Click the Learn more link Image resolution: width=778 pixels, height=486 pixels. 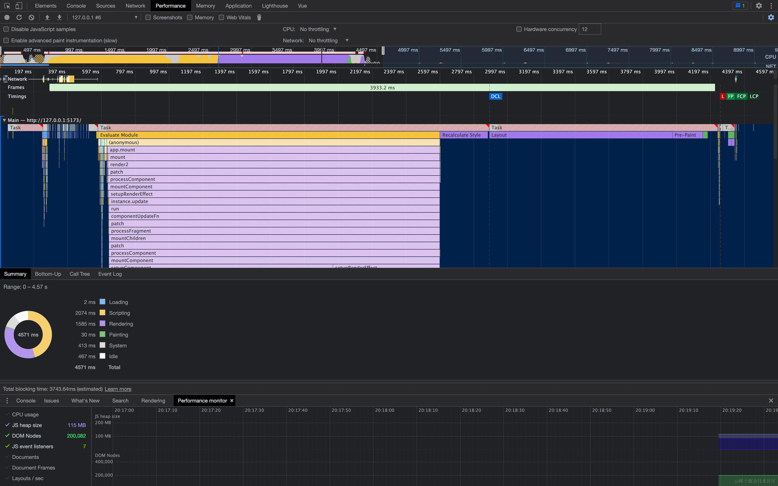point(118,389)
